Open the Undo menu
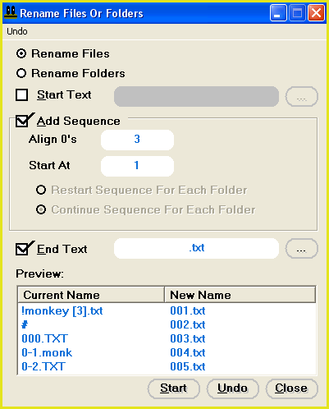 (x=17, y=31)
